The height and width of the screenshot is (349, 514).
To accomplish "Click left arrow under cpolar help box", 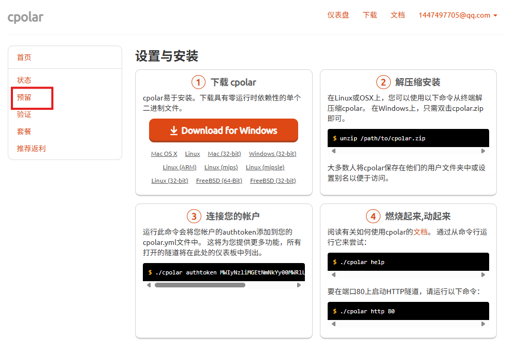I will [x=334, y=274].
